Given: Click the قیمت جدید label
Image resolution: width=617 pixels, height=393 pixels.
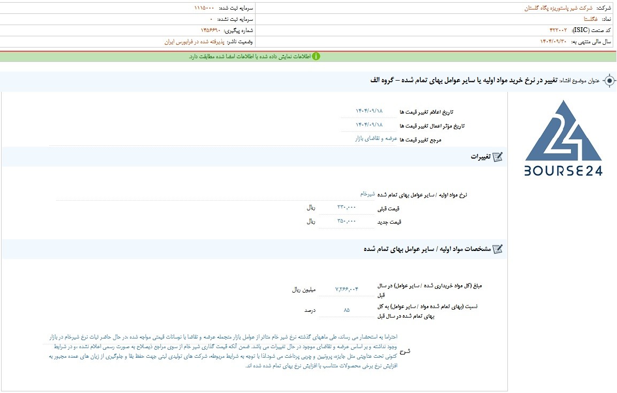Looking at the screenshot, I should click(x=389, y=223).
